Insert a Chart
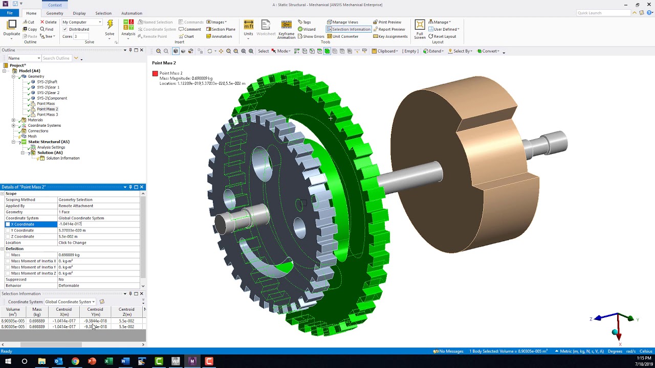 (186, 36)
